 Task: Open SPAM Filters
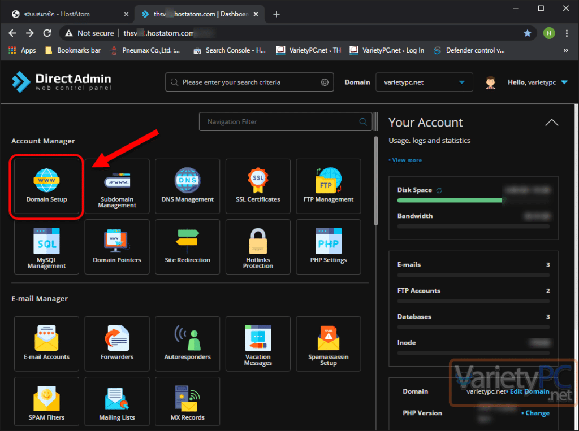click(x=46, y=402)
